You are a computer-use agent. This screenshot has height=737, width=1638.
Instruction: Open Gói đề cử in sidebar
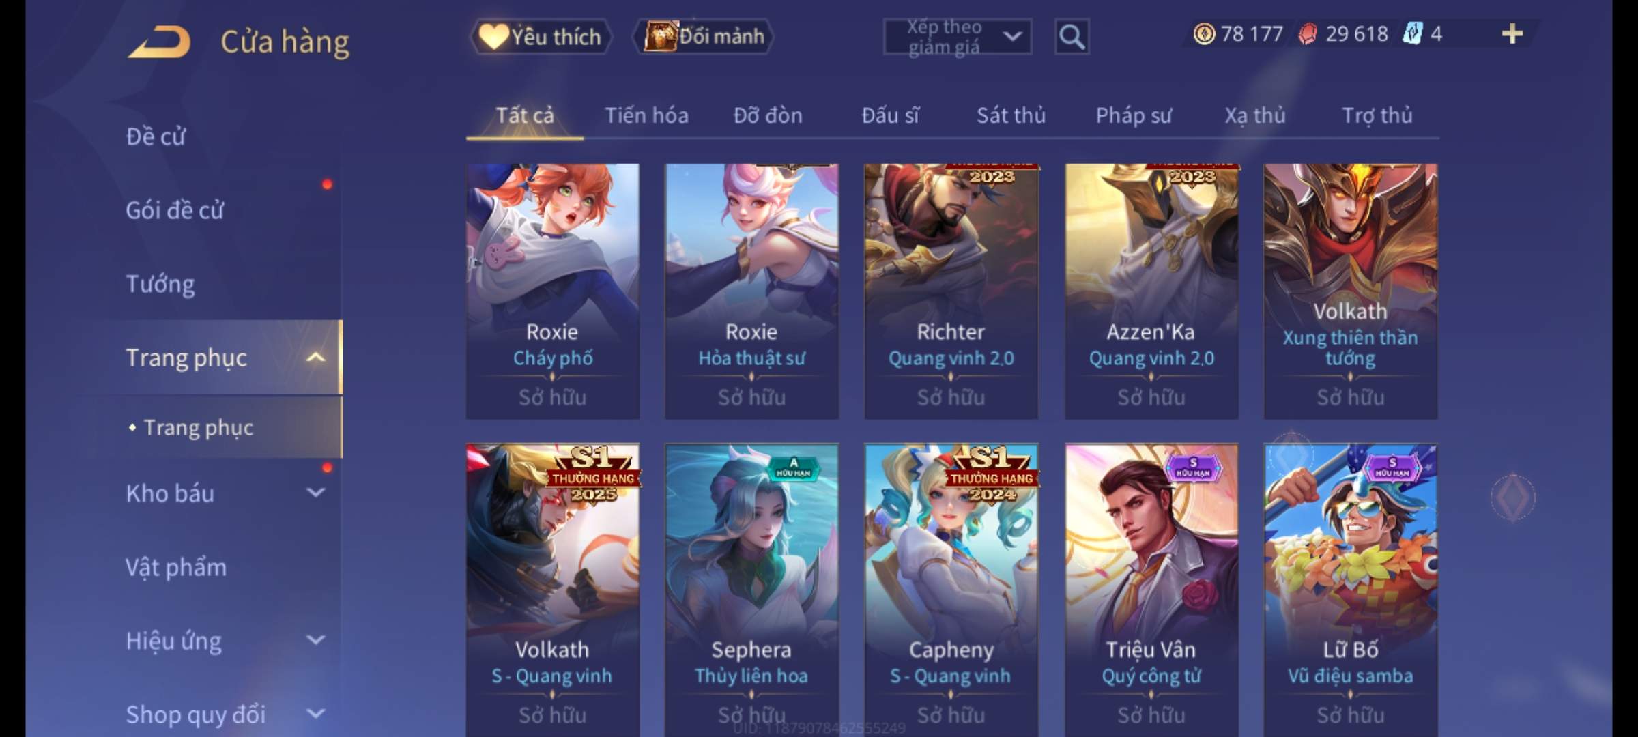(x=175, y=210)
